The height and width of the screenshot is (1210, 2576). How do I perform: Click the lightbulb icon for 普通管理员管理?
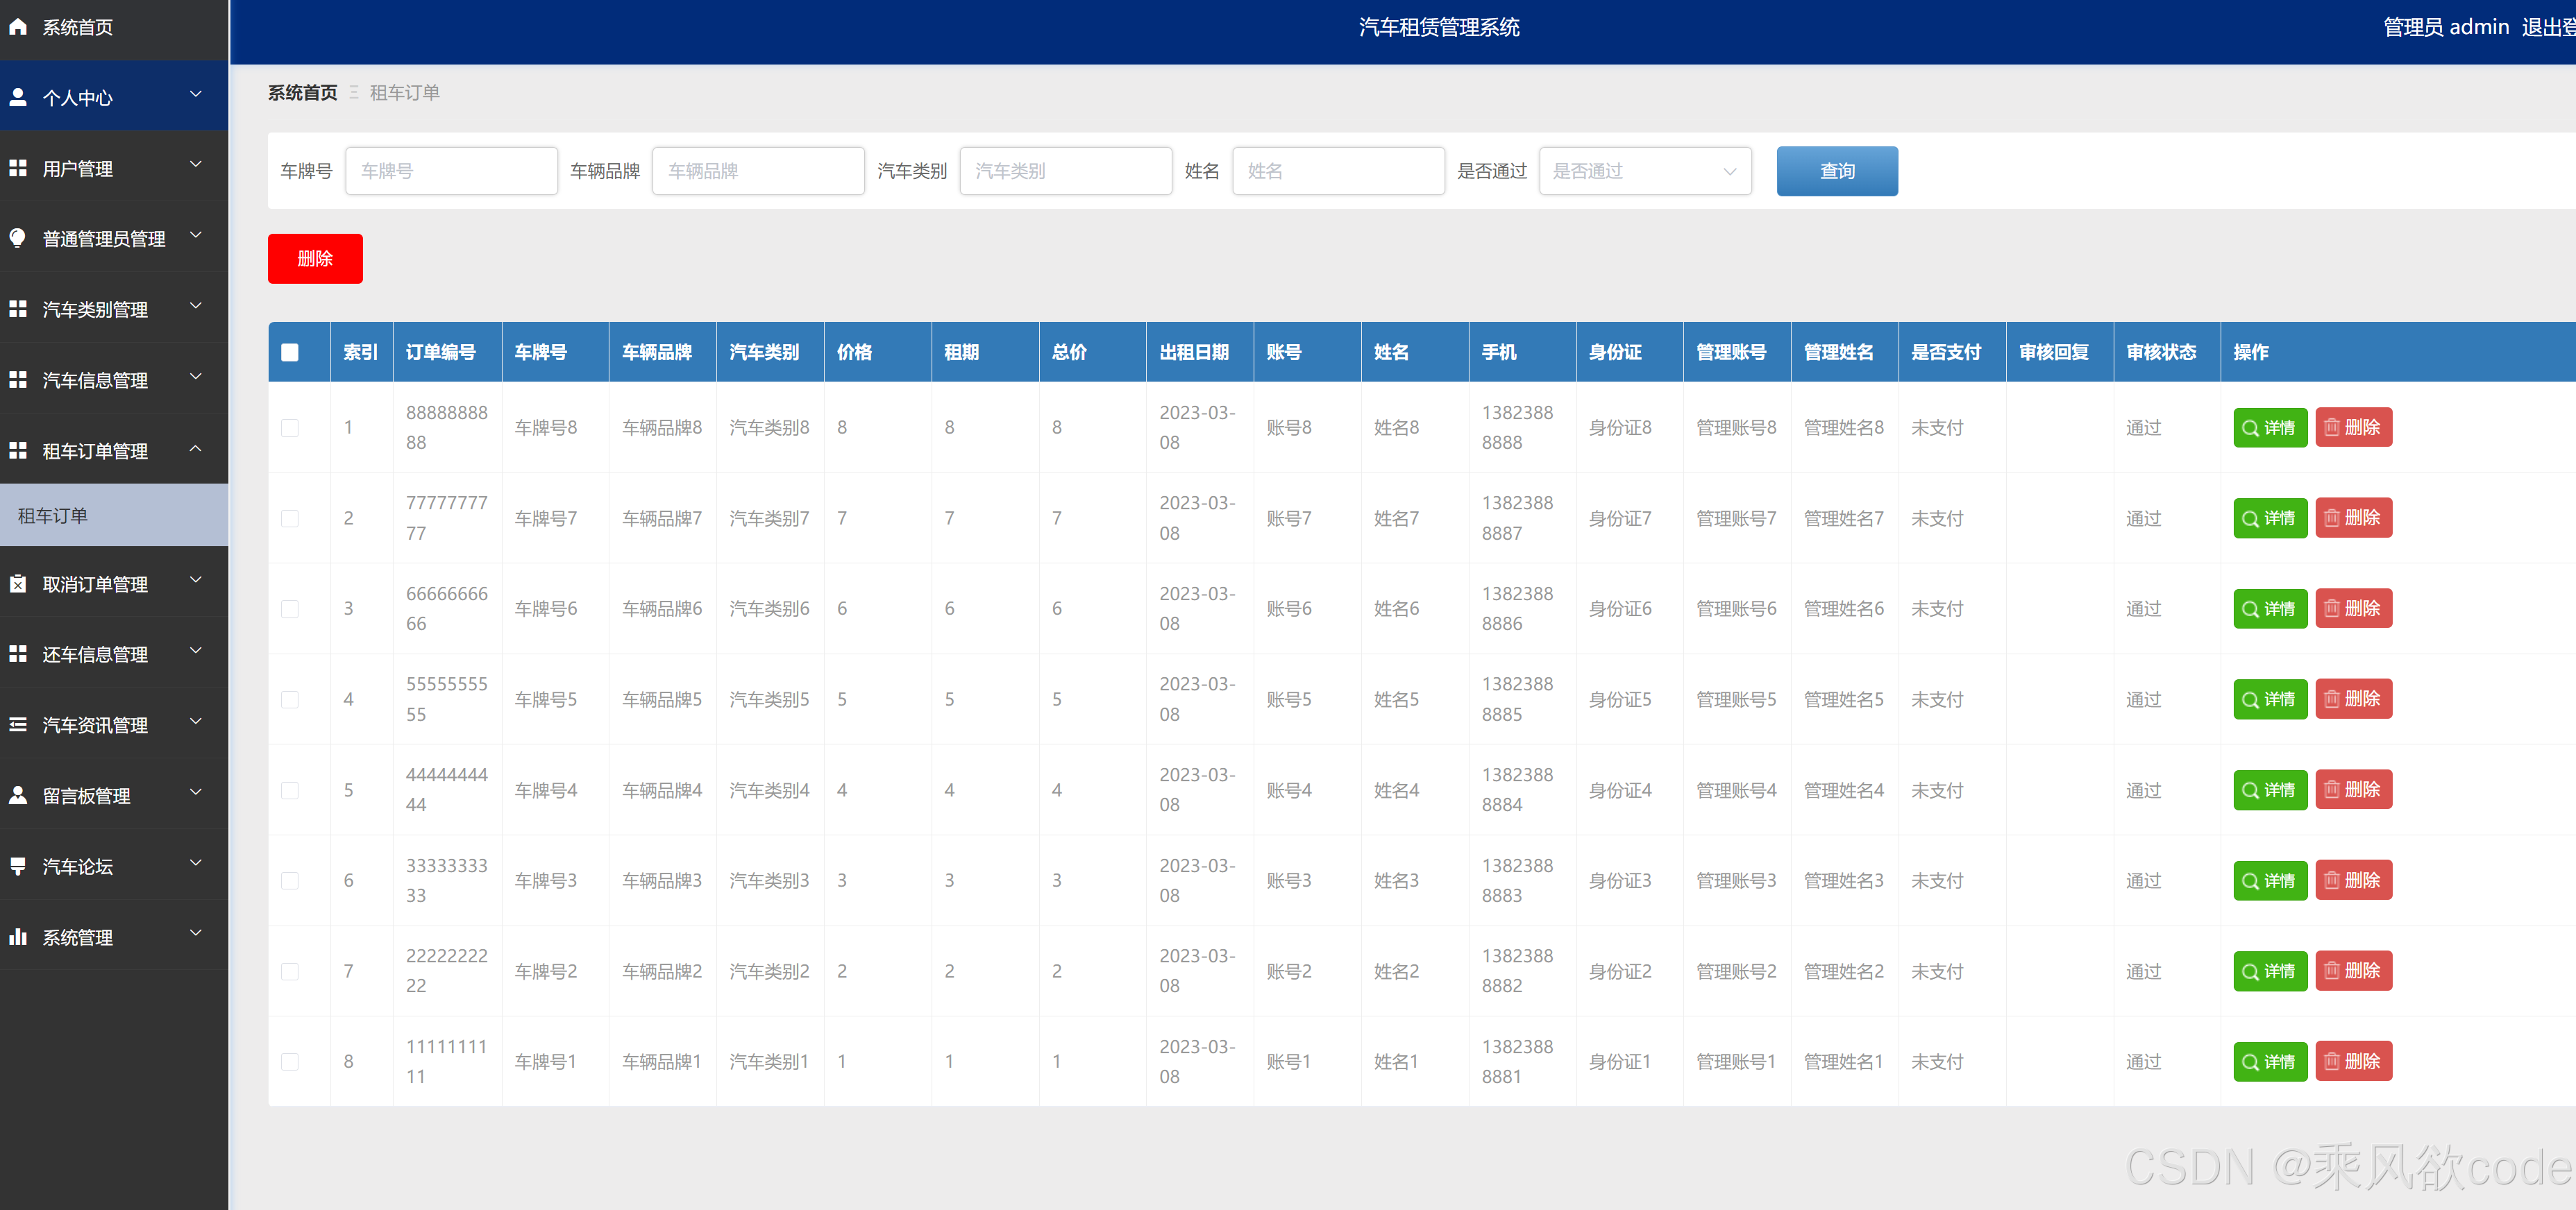click(18, 238)
